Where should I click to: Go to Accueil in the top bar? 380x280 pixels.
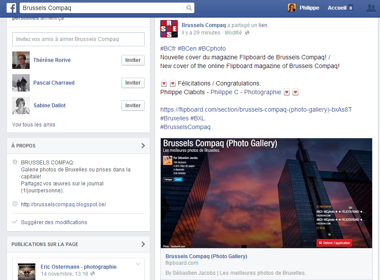click(337, 8)
